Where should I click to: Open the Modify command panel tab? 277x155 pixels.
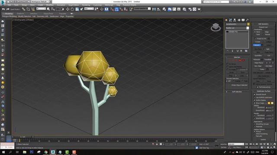pyautogui.click(x=230, y=20)
